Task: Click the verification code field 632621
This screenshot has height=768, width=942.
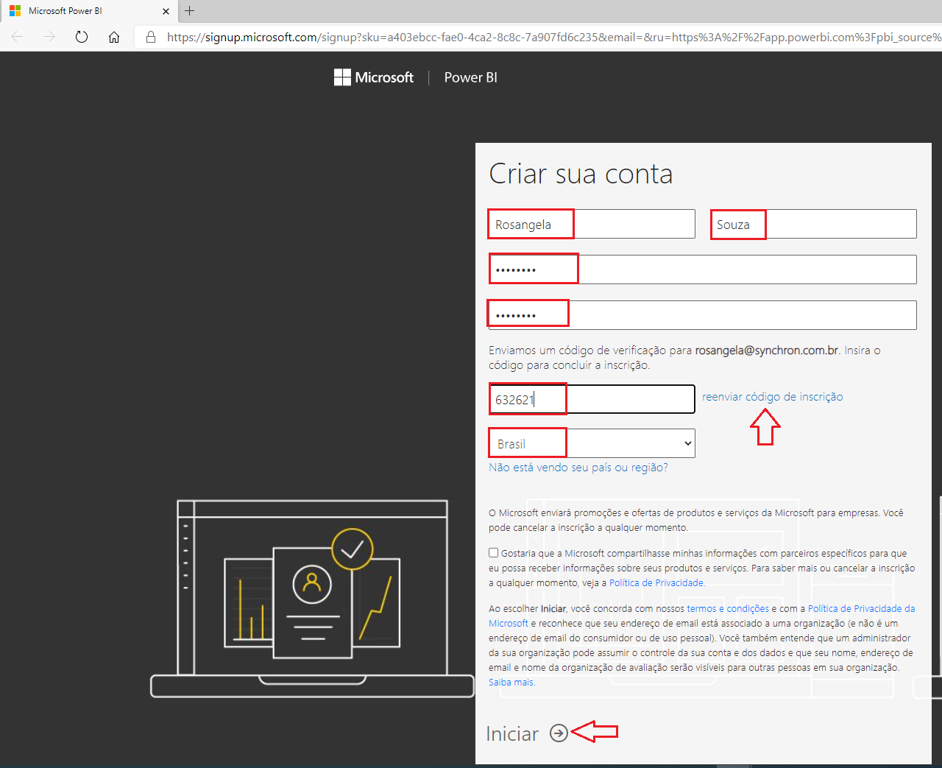Action: pos(592,399)
